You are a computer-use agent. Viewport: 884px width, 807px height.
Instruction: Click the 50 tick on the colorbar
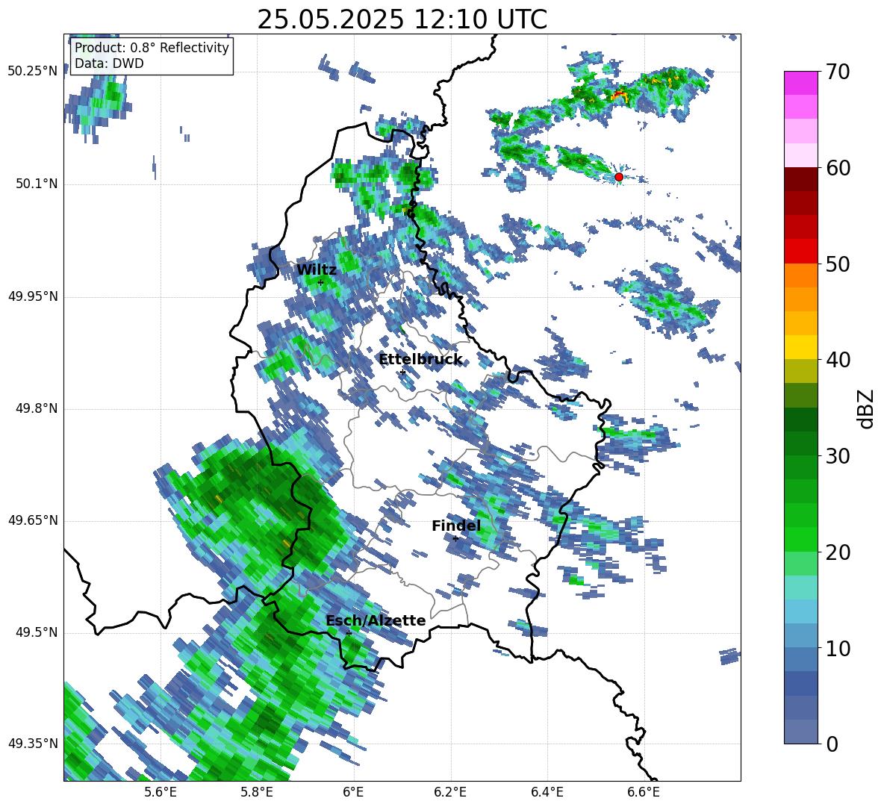(838, 264)
